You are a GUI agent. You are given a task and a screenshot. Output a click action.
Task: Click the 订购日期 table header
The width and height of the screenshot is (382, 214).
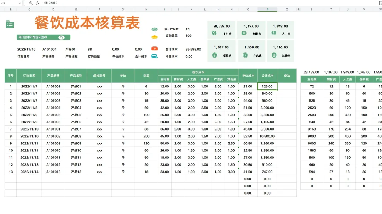pos(29,76)
